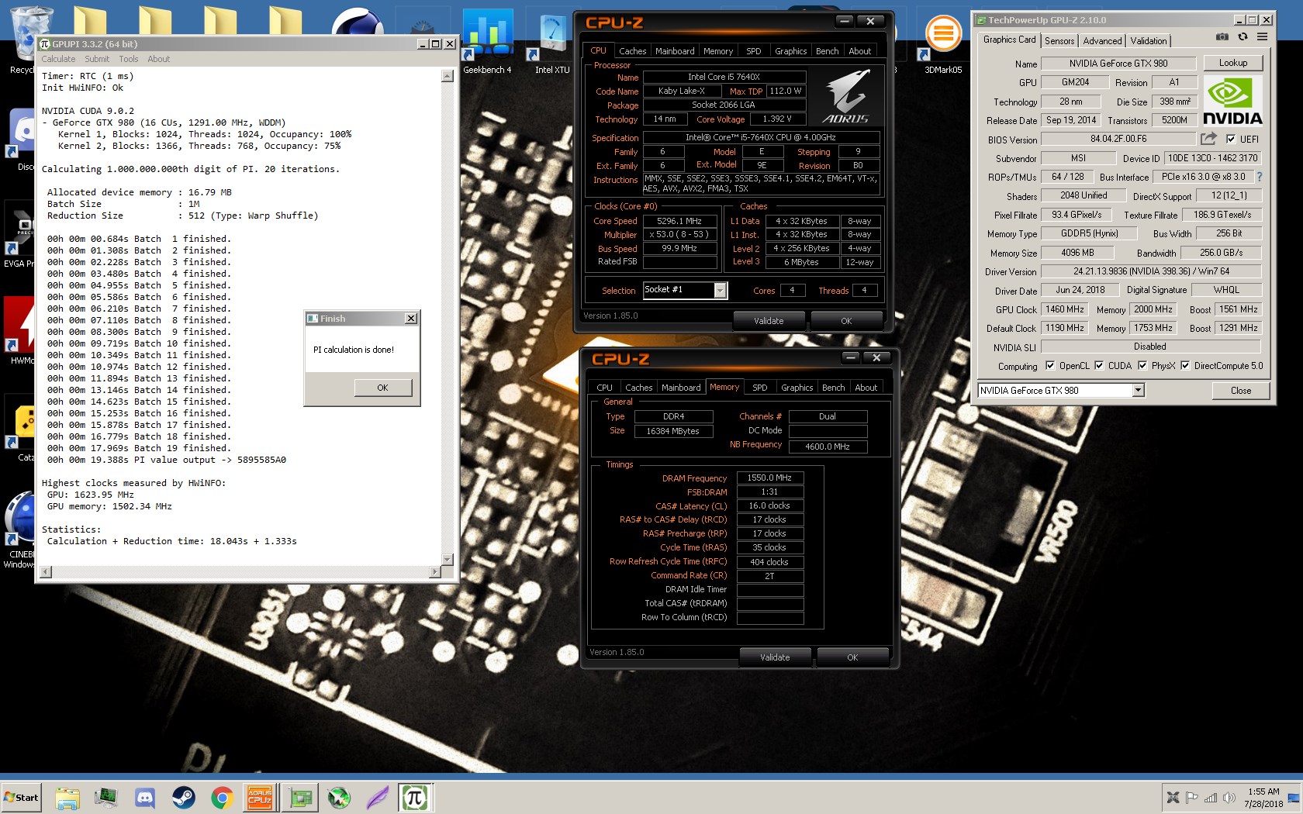The height and width of the screenshot is (814, 1303).
Task: Open the purple feather taskbar app
Action: click(x=378, y=797)
